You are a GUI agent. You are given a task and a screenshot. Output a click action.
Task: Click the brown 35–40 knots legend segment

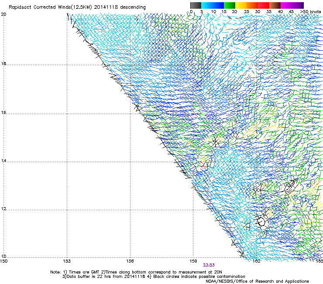(x=275, y=5)
